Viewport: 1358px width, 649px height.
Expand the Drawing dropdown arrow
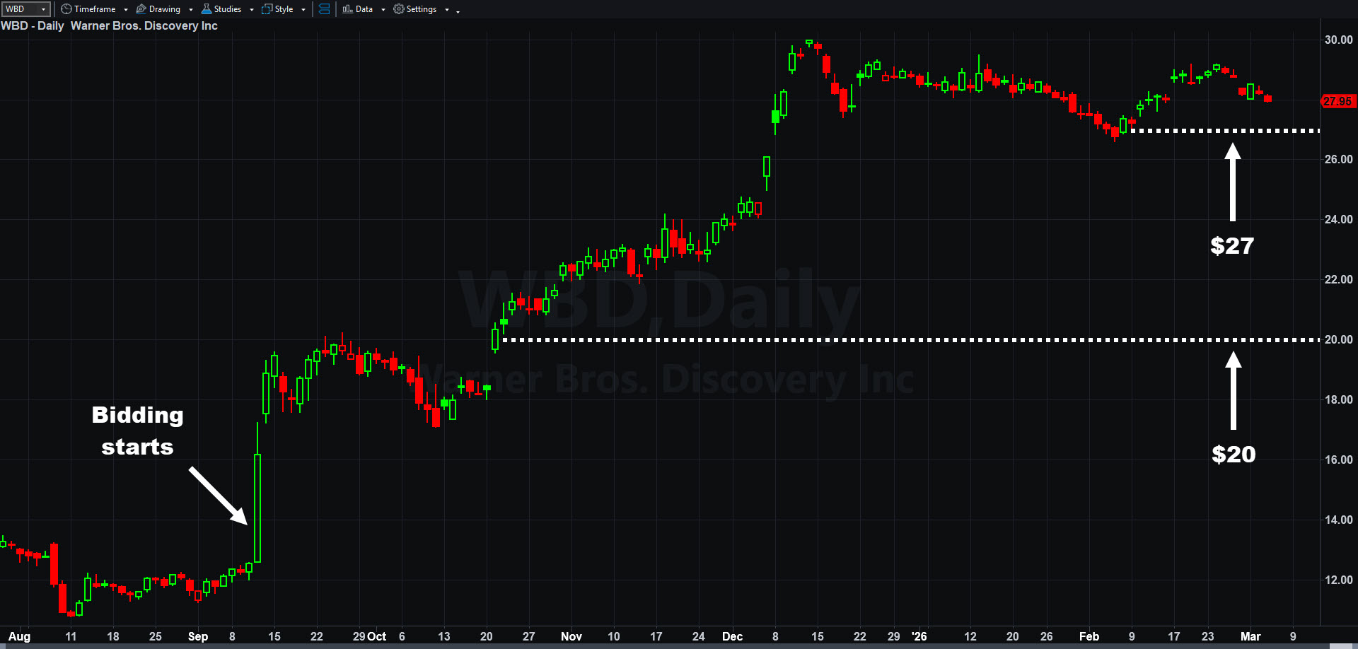point(191,10)
